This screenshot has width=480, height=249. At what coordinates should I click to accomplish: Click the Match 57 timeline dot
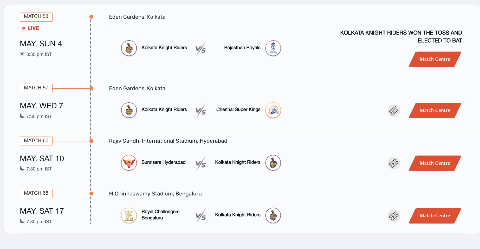pos(91,88)
